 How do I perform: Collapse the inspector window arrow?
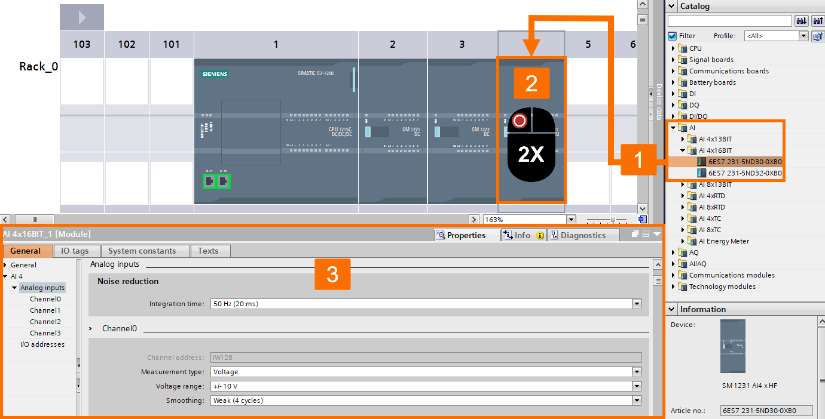656,235
